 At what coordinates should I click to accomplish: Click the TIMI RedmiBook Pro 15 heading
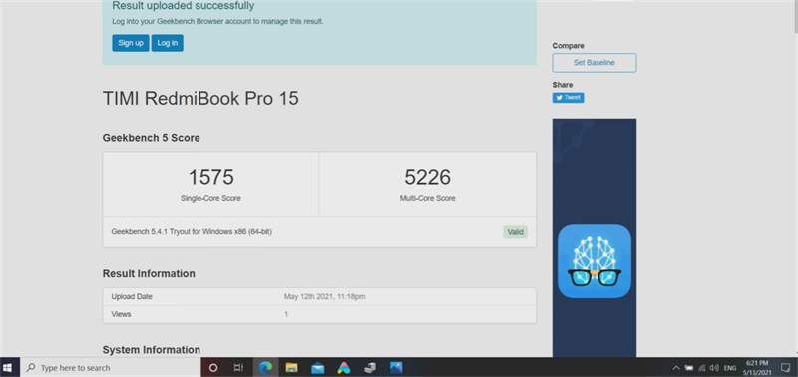pos(200,98)
